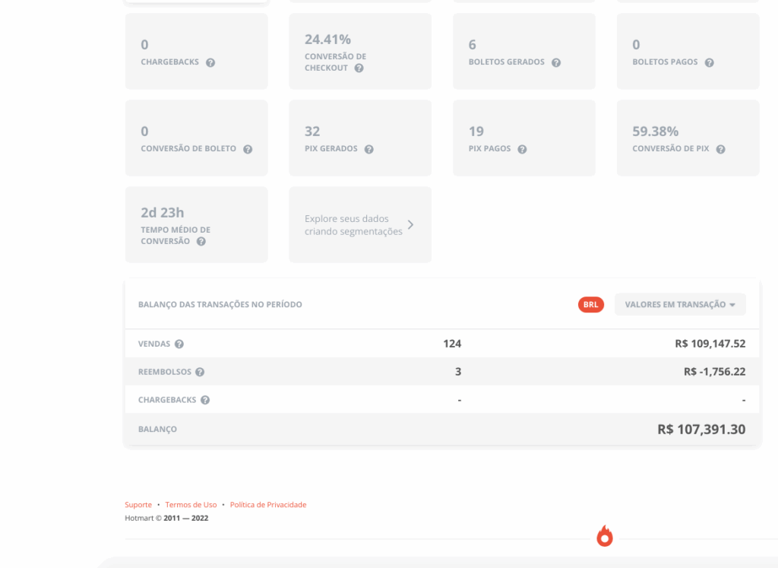778x568 pixels.
Task: Click help icon next to Pix Pagos
Action: tap(522, 149)
